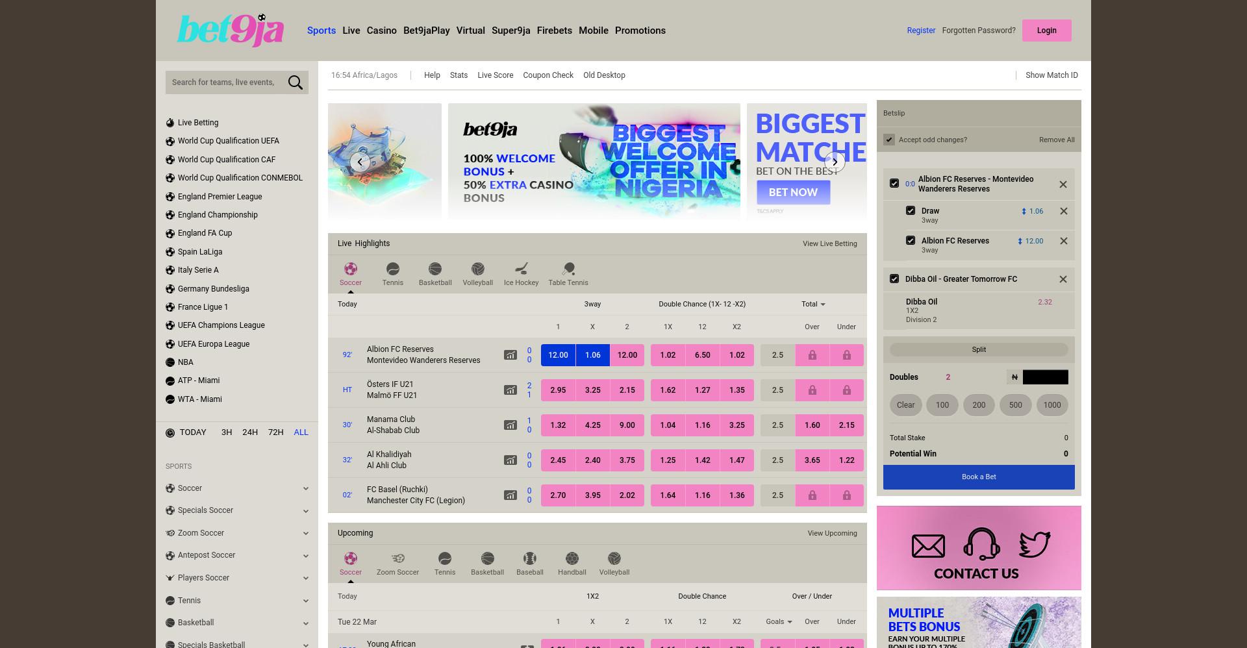This screenshot has height=648, width=1247.
Task: Click the Twitter icon in Contact Us
Action: point(1035,544)
